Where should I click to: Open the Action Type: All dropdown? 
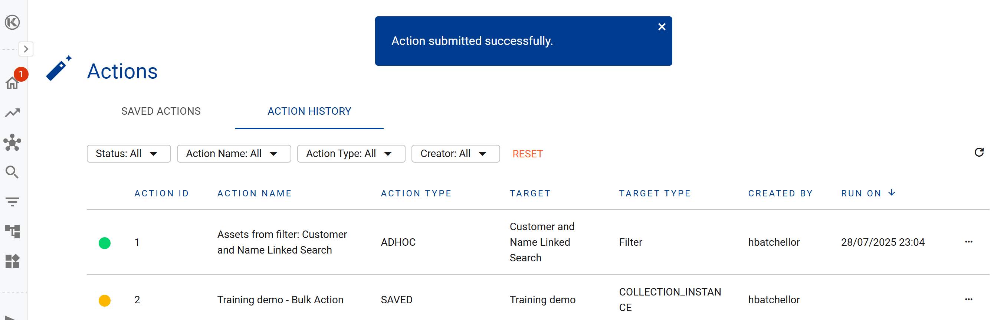coord(351,154)
